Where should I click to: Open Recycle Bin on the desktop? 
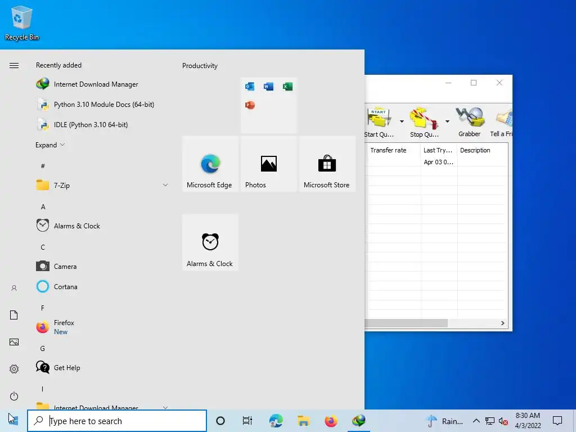[22, 22]
